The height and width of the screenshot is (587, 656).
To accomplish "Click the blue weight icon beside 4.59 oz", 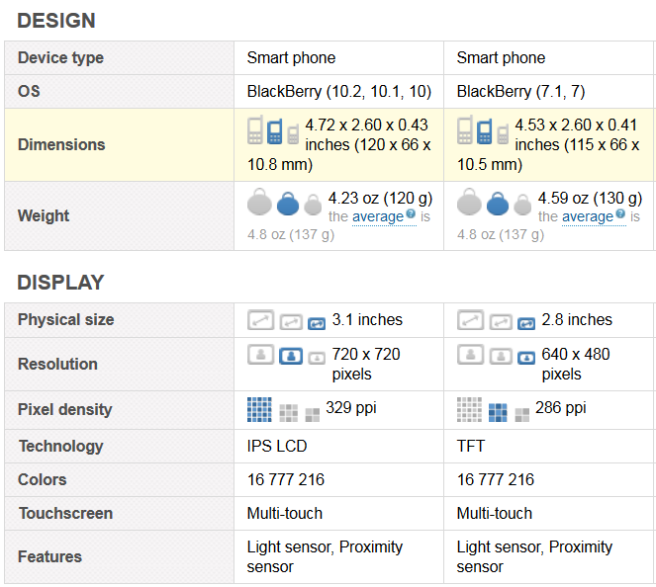I will point(498,204).
